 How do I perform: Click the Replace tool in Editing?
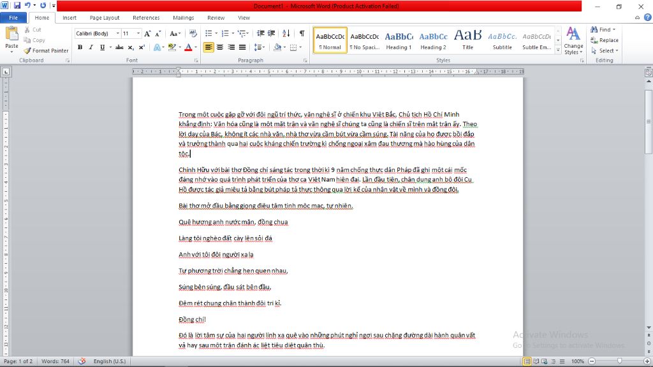click(x=604, y=40)
